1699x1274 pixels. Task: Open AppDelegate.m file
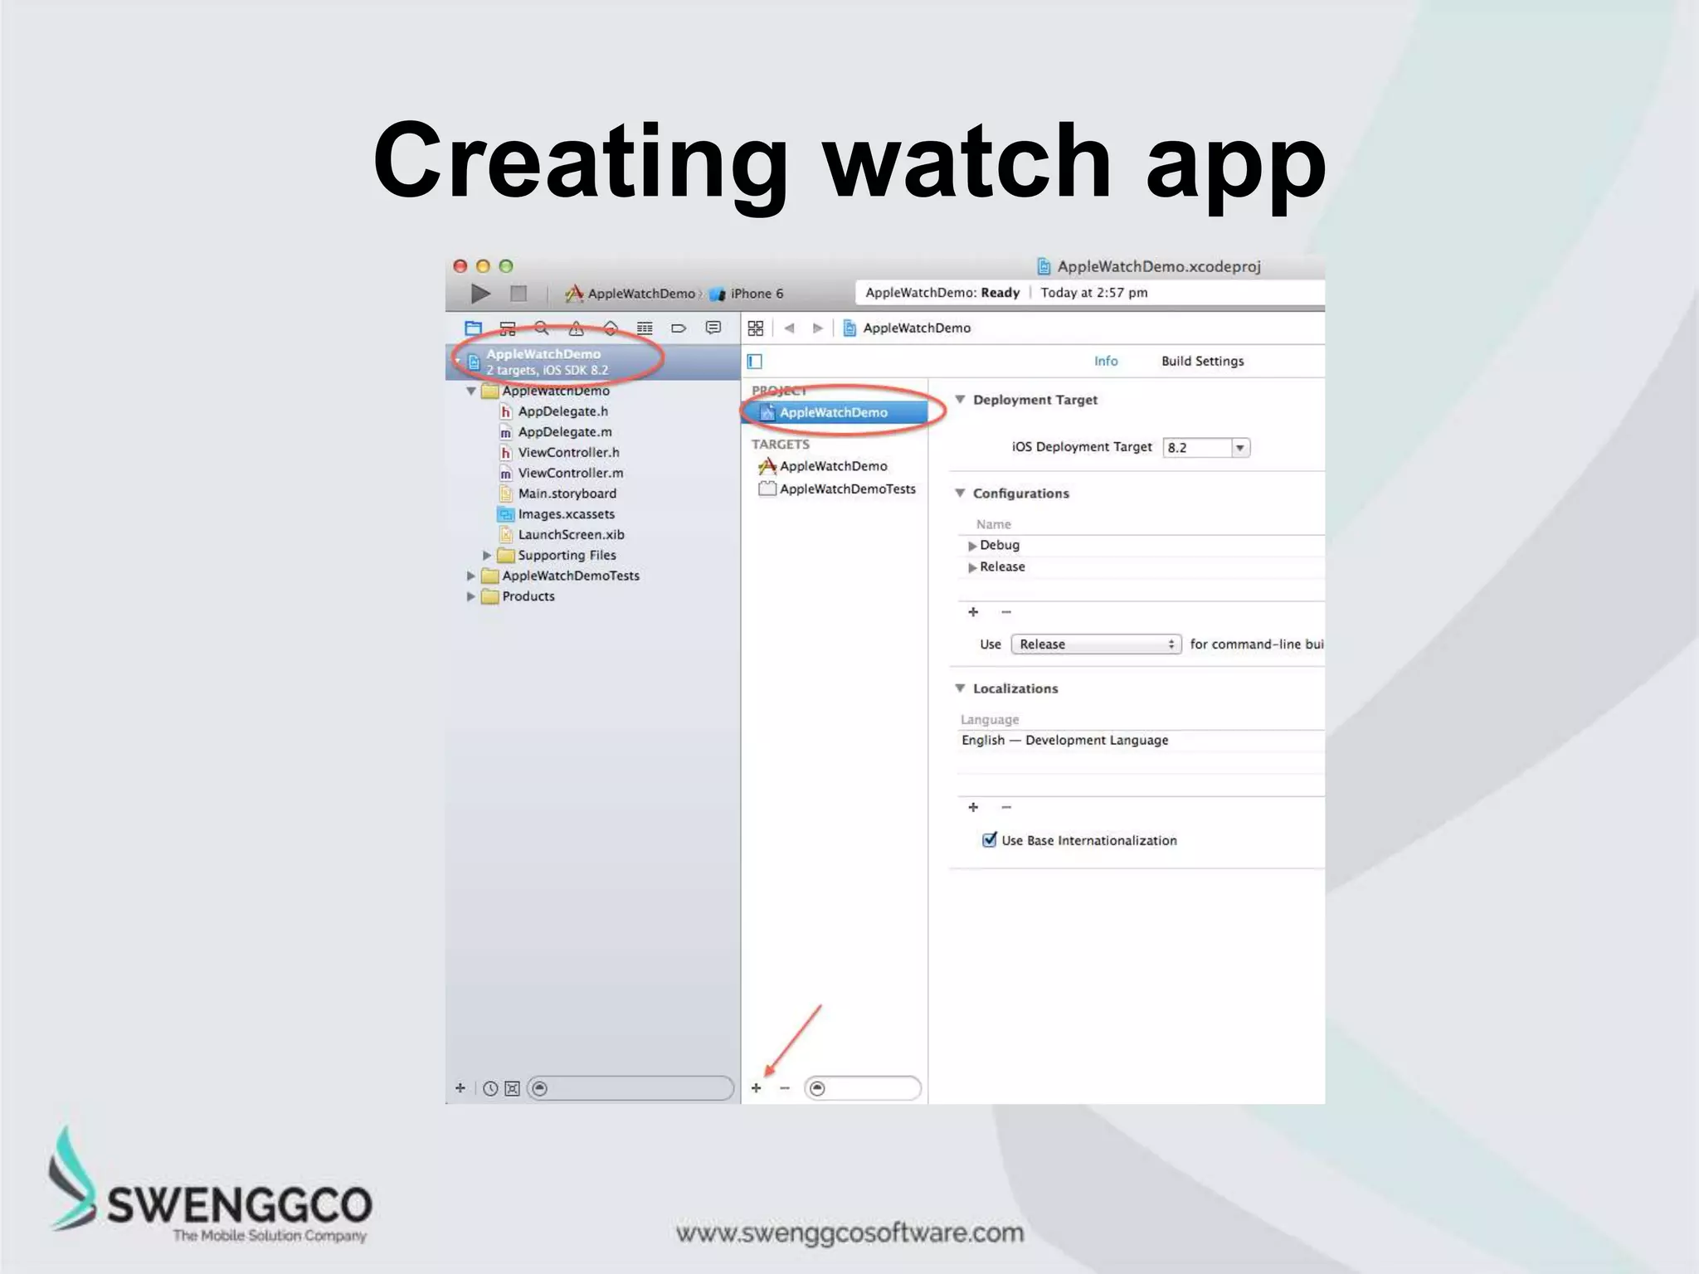[556, 432]
